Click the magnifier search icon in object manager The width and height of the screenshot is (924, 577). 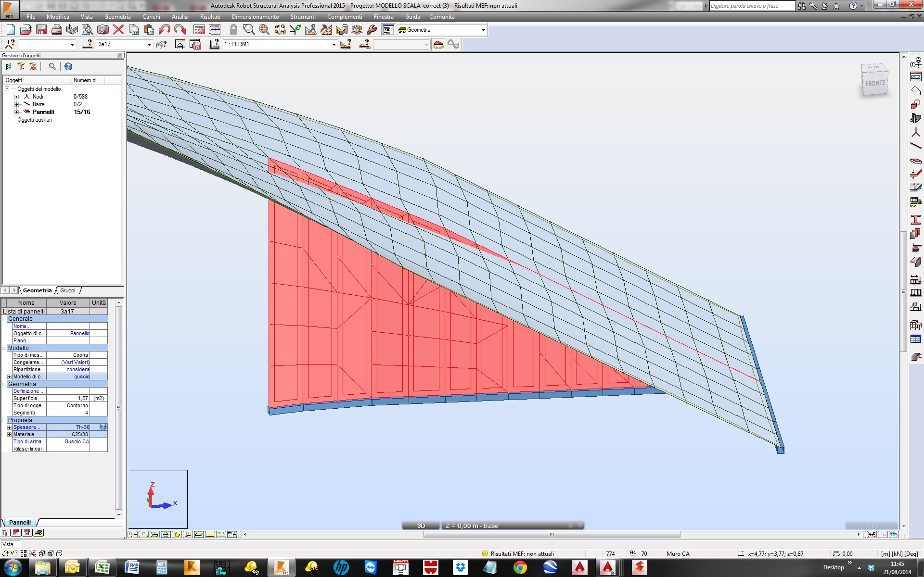52,67
